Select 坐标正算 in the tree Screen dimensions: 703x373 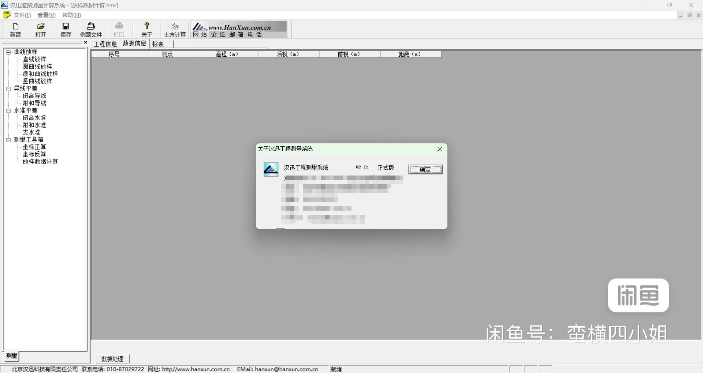tap(34, 147)
